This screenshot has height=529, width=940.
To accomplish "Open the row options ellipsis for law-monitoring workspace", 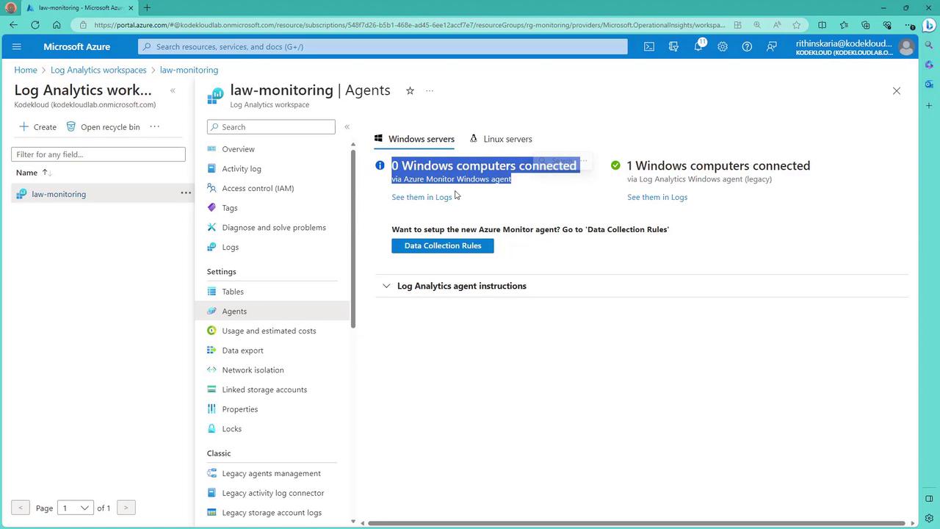I will coord(186,193).
